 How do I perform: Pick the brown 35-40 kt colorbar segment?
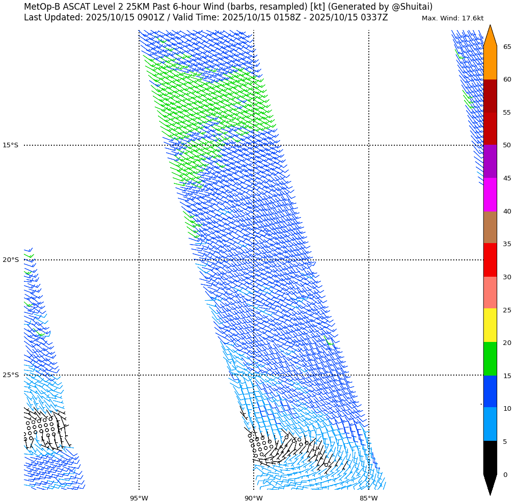(x=490, y=227)
